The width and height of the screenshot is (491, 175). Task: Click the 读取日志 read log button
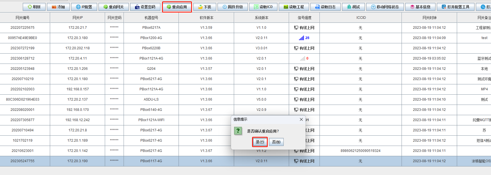pos(325,7)
